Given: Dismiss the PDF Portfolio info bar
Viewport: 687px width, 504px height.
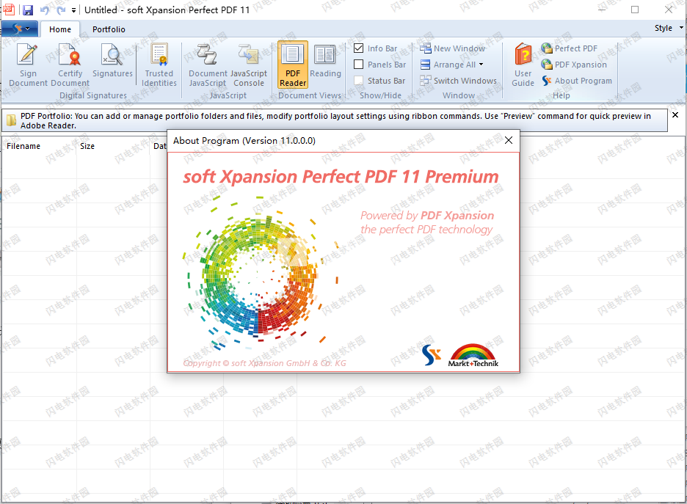Looking at the screenshot, I should (x=675, y=114).
